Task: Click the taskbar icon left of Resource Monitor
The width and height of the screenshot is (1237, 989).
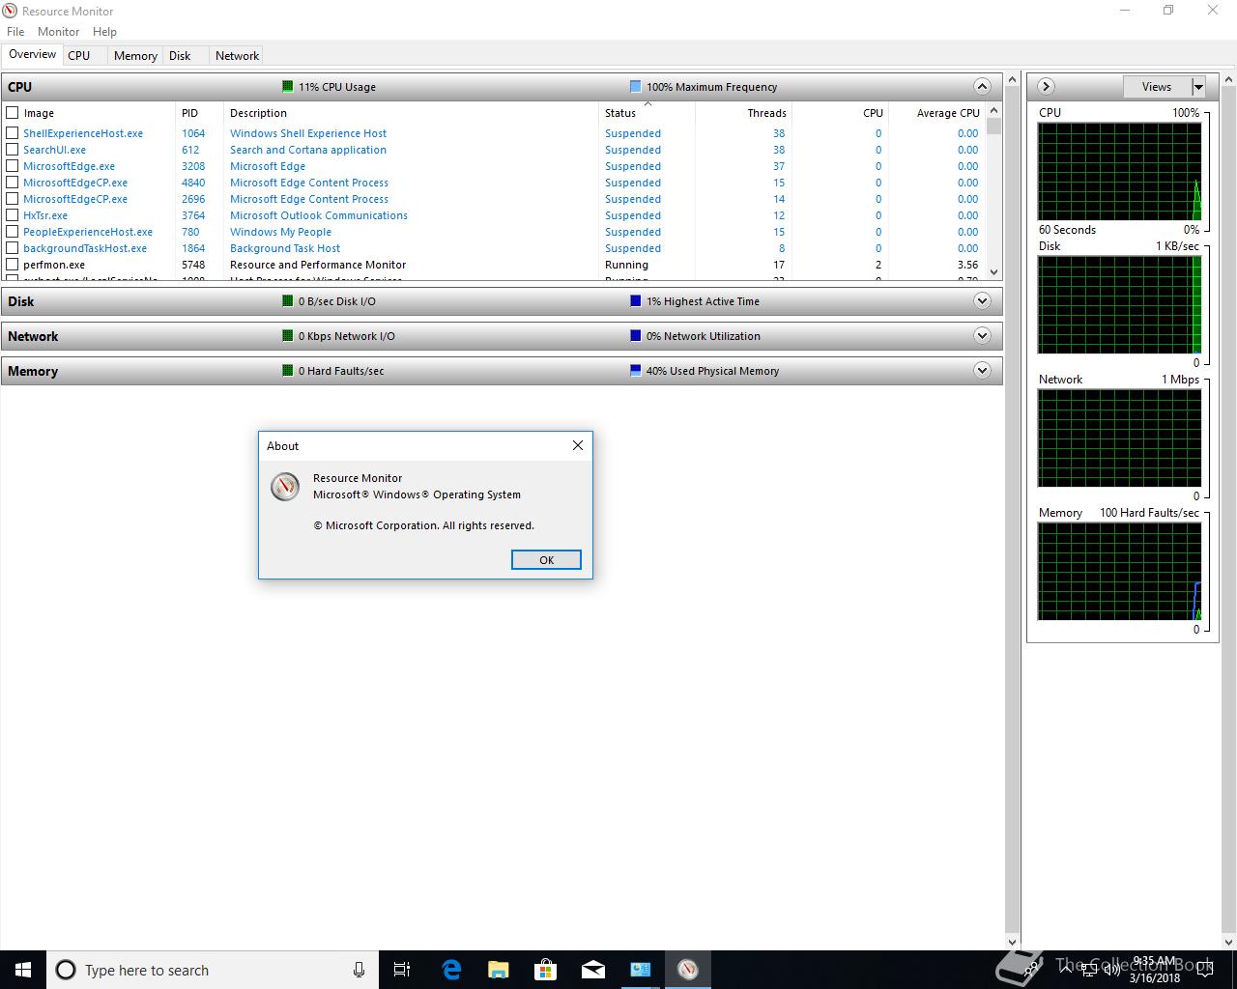Action: tap(640, 970)
